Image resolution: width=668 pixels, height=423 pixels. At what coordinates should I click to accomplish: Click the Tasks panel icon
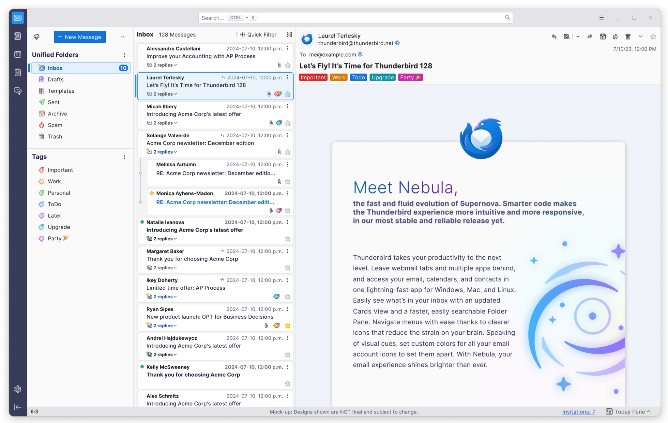click(x=18, y=72)
